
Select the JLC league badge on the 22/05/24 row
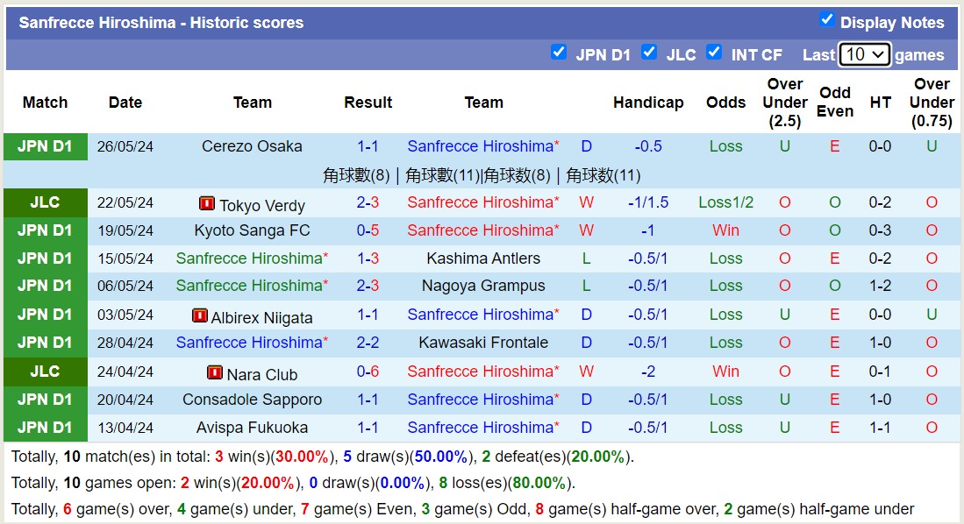coord(45,202)
